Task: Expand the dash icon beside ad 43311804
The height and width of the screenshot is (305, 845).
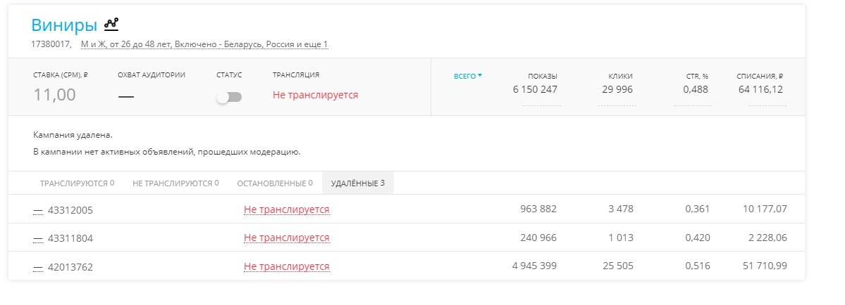Action: pyautogui.click(x=38, y=238)
